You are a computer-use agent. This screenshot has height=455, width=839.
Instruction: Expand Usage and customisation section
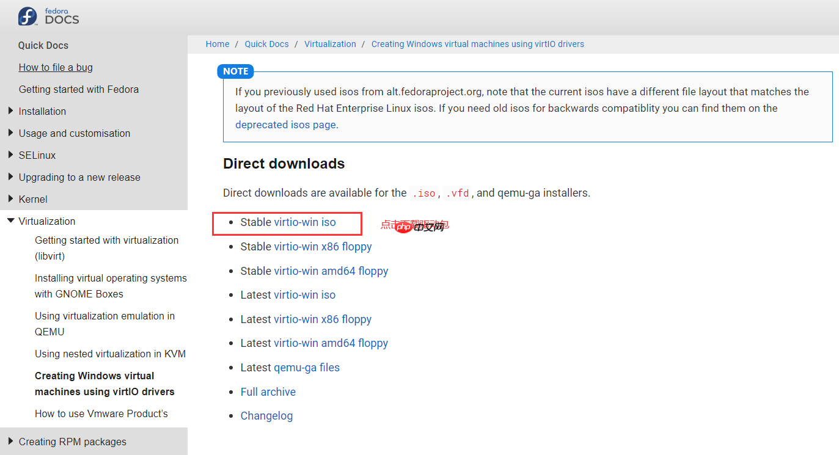click(x=10, y=133)
